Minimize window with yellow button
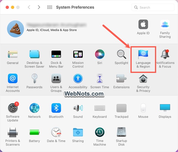Screen dimensions: 178x152 point(12,7)
